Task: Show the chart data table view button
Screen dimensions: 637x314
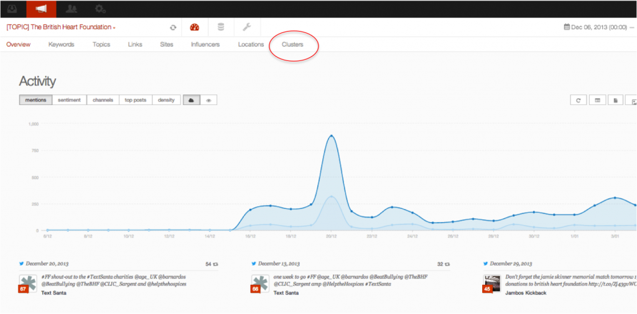Action: click(597, 100)
